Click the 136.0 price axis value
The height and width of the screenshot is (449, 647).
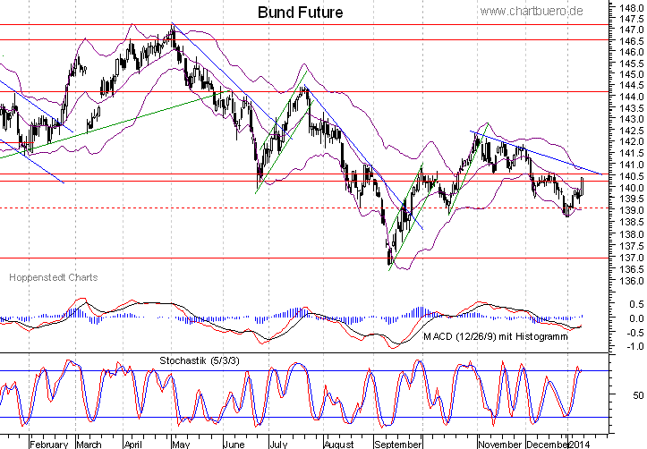(x=631, y=281)
